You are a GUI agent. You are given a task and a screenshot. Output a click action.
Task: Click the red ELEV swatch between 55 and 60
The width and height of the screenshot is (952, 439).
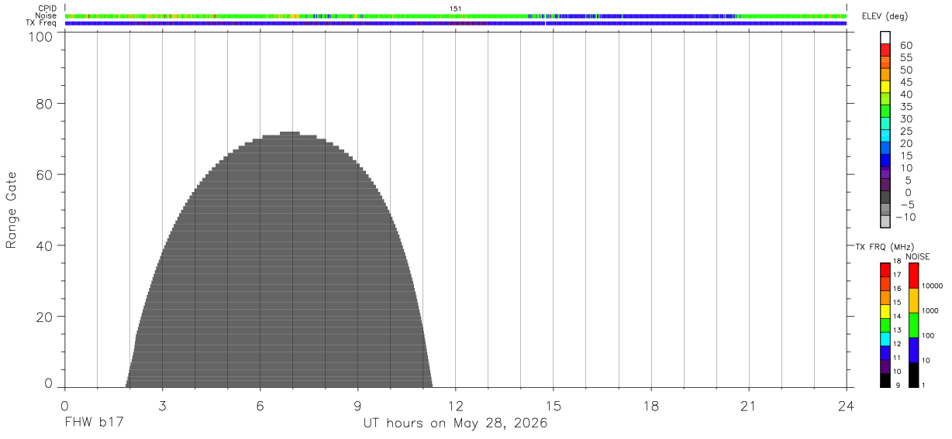(885, 50)
